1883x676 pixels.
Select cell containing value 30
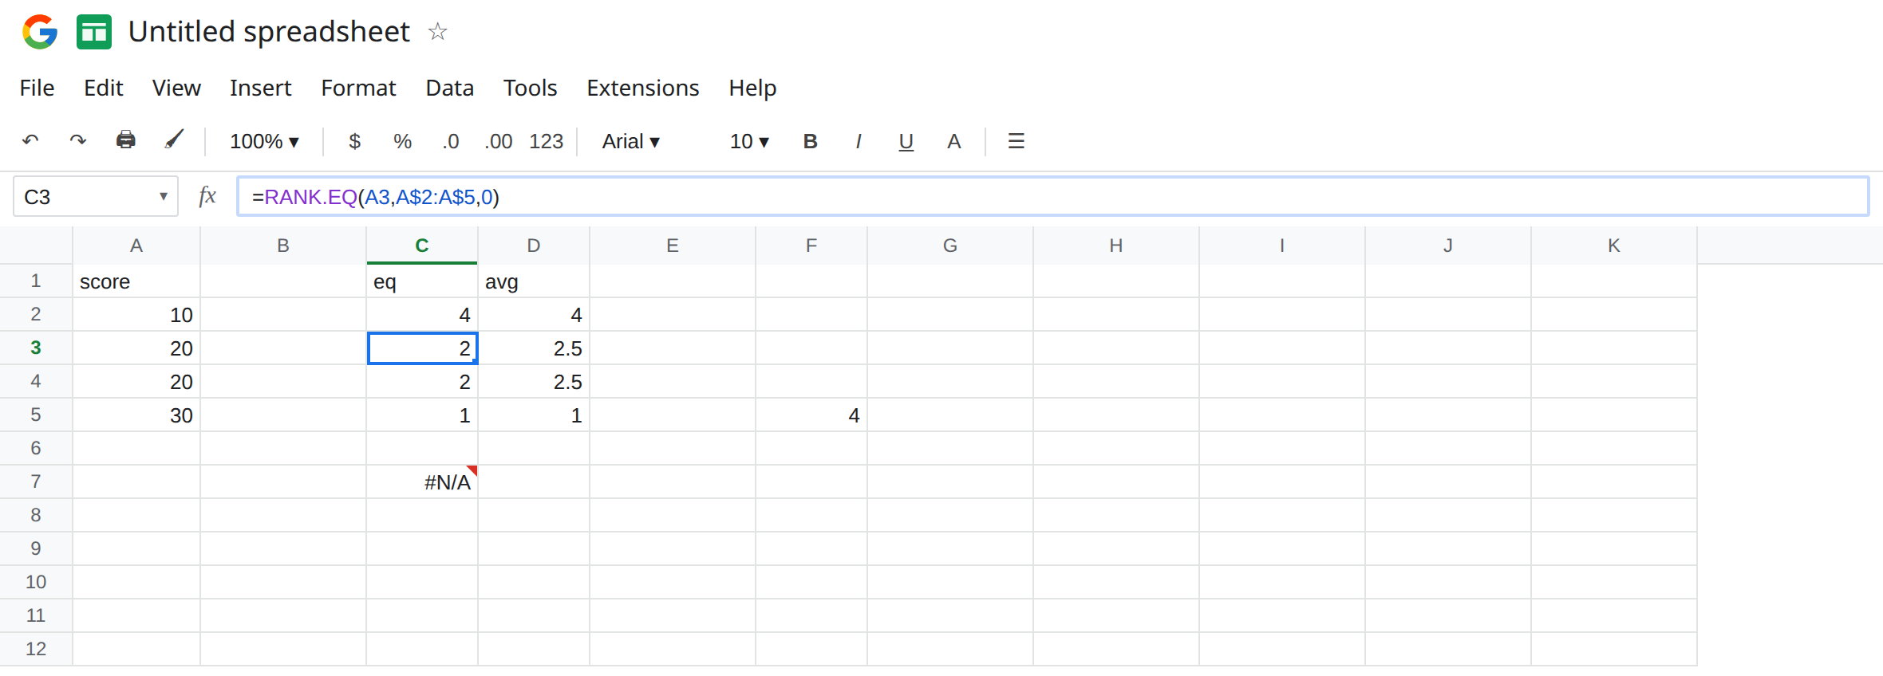coord(136,415)
